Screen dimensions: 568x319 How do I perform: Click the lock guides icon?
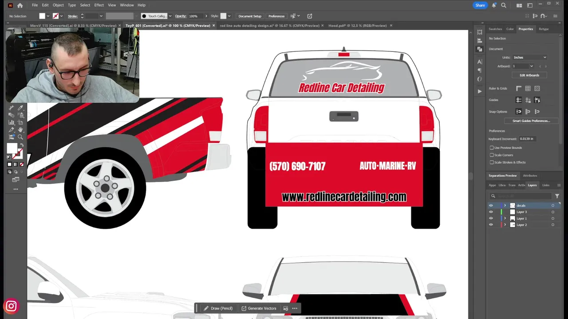click(528, 100)
